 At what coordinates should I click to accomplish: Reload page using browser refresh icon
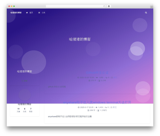click(x=104, y=6)
